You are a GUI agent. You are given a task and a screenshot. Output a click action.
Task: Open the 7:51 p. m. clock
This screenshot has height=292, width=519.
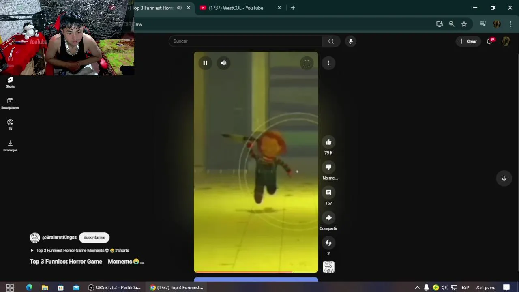click(x=485, y=288)
